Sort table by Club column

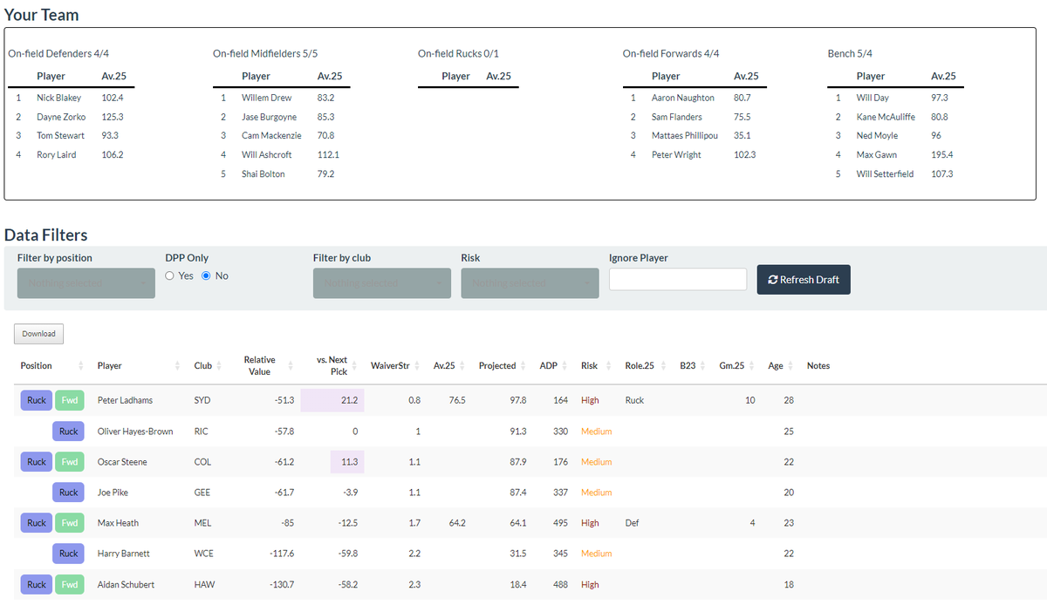(209, 365)
